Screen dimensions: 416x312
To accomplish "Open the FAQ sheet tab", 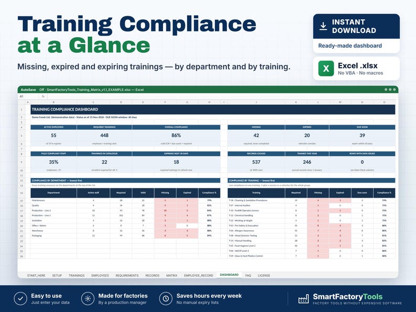I will [x=248, y=276].
